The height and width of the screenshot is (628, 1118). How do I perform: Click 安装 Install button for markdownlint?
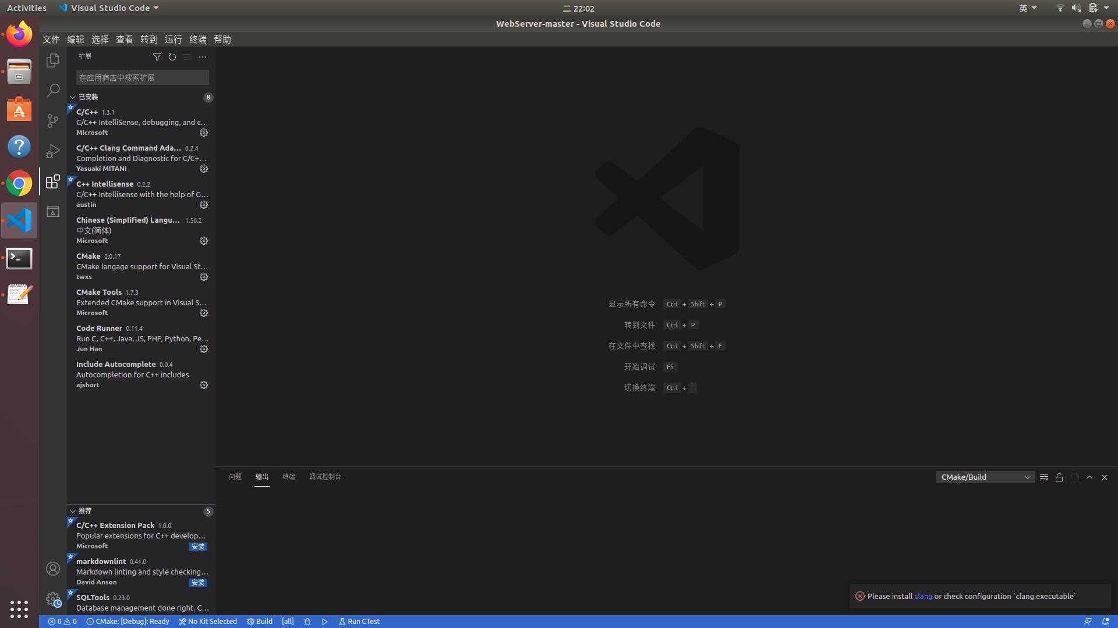tap(197, 581)
